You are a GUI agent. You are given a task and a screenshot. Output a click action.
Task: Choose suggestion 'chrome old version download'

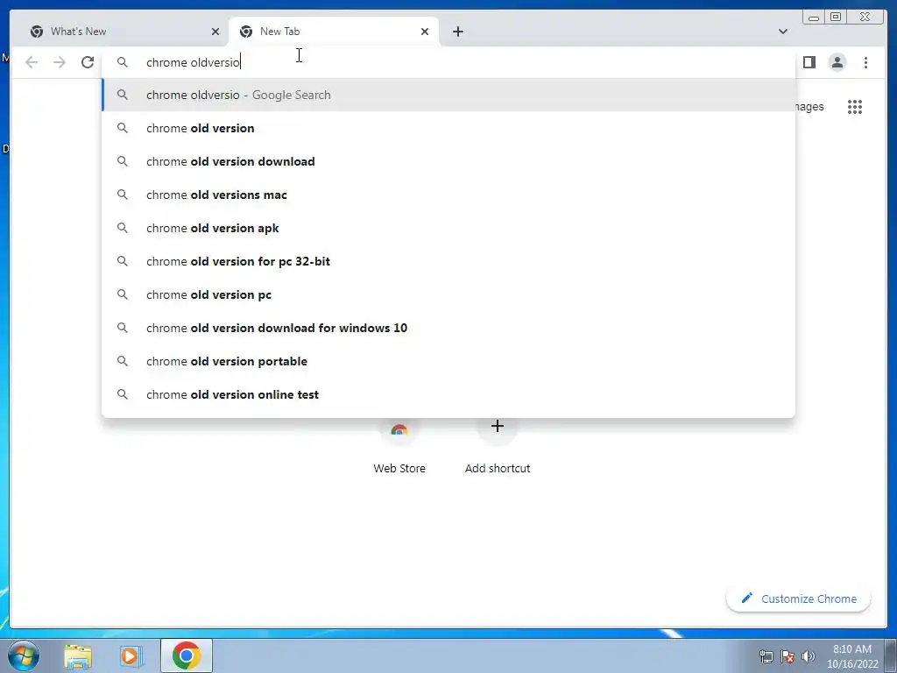coord(448,161)
